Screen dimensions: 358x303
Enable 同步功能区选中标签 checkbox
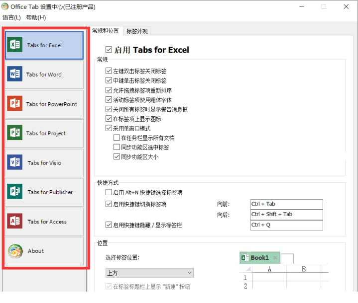[x=117, y=147]
